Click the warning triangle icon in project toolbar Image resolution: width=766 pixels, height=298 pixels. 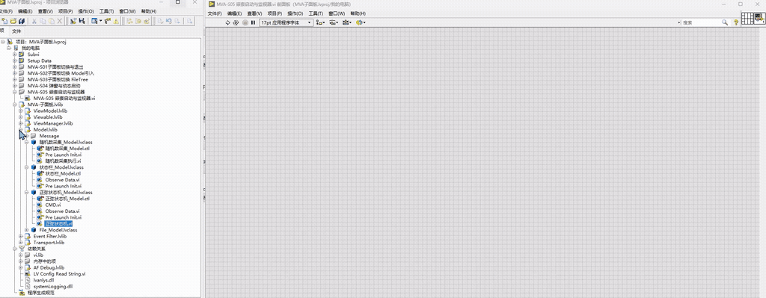[116, 21]
